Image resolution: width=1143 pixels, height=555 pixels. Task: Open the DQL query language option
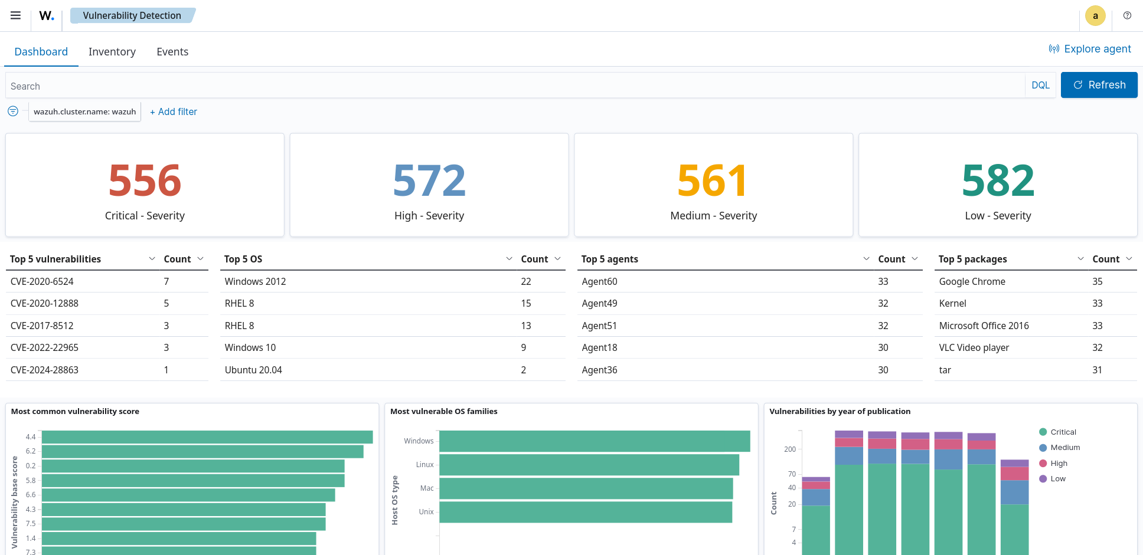point(1040,85)
